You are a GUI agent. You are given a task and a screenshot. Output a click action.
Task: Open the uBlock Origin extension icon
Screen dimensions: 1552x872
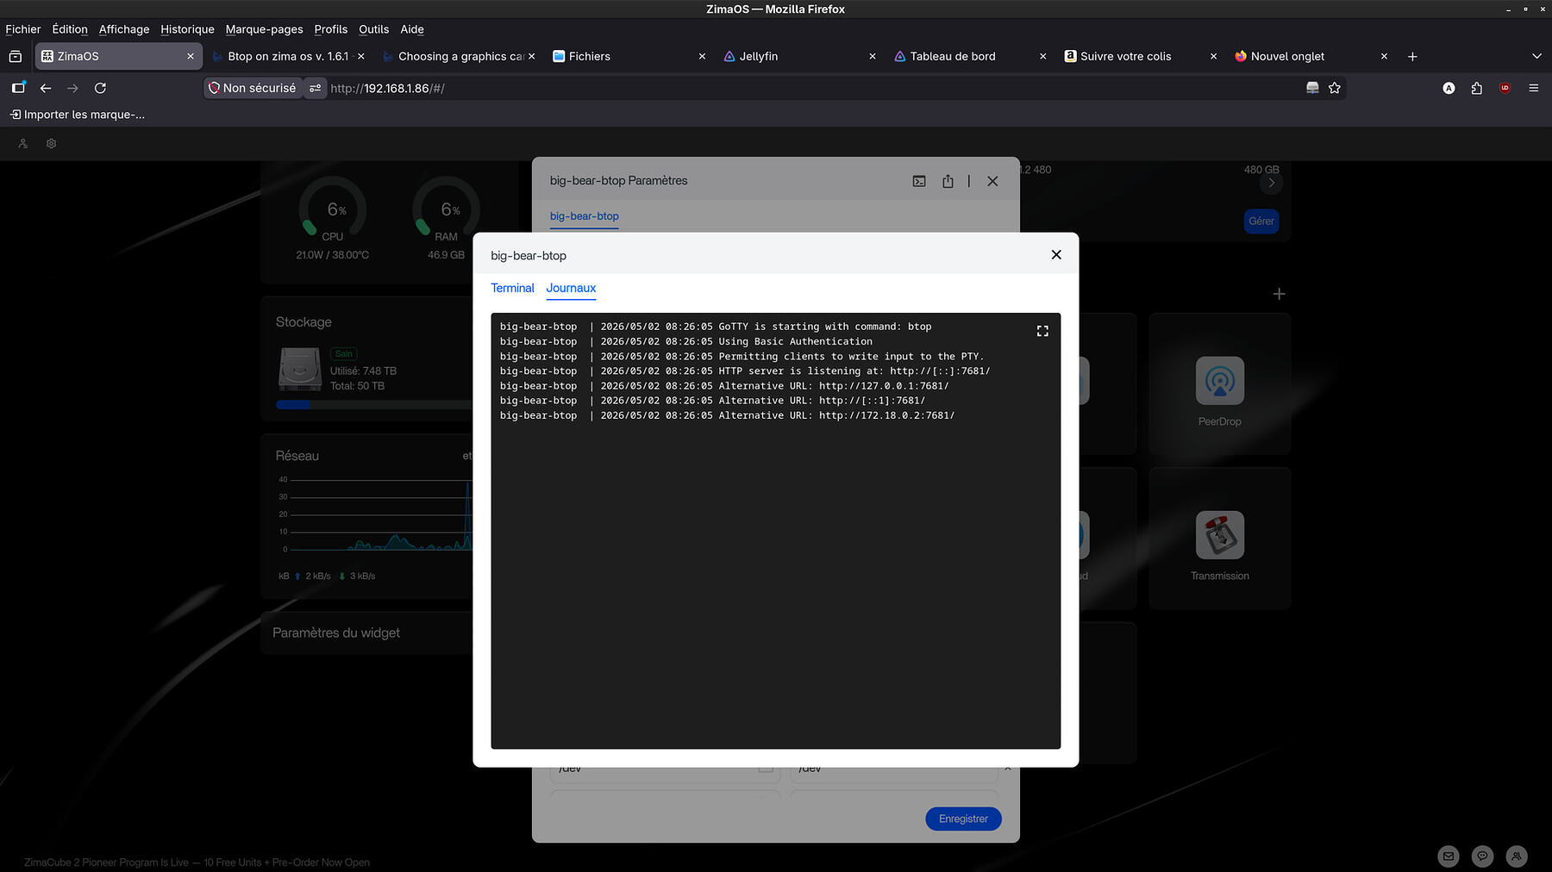[1505, 88]
